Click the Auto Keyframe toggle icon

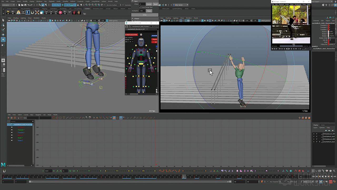coord(331,182)
